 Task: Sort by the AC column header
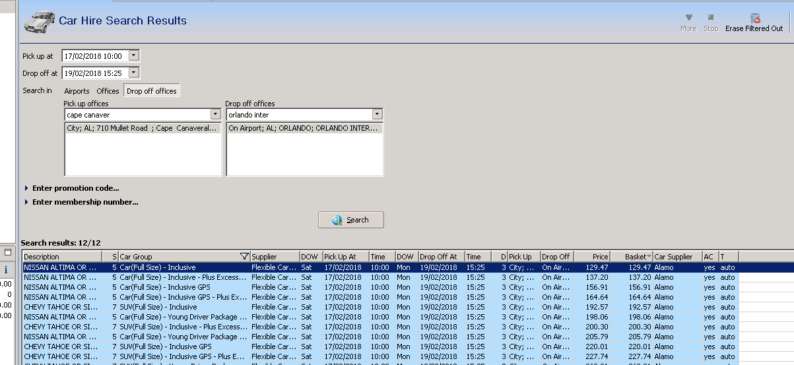(710, 257)
